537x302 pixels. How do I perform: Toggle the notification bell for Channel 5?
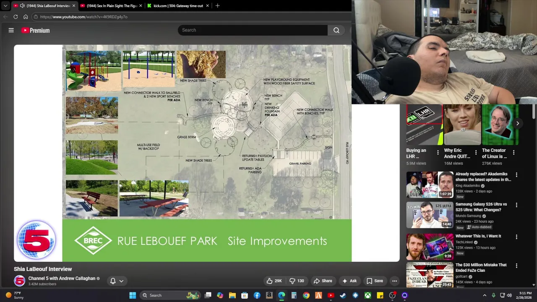click(x=113, y=281)
